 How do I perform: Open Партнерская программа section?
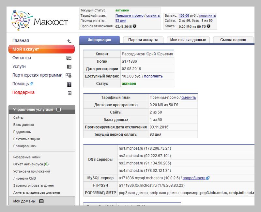point(37,75)
